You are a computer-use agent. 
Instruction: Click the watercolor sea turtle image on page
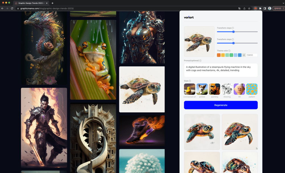pyautogui.click(x=142, y=89)
